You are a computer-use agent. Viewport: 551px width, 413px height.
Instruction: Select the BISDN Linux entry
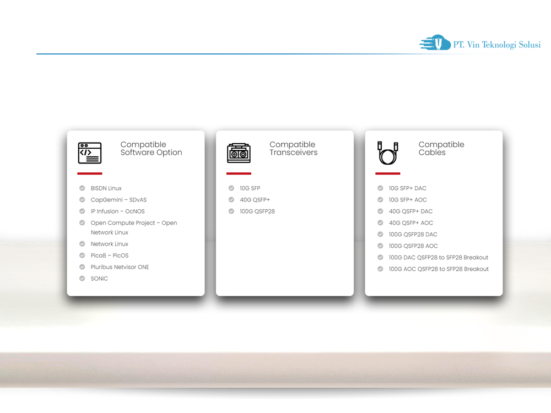pyautogui.click(x=106, y=188)
